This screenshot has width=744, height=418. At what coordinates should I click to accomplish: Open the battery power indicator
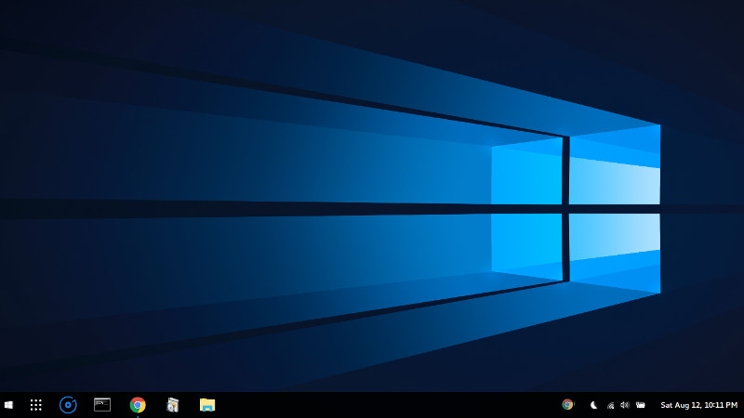pos(641,405)
